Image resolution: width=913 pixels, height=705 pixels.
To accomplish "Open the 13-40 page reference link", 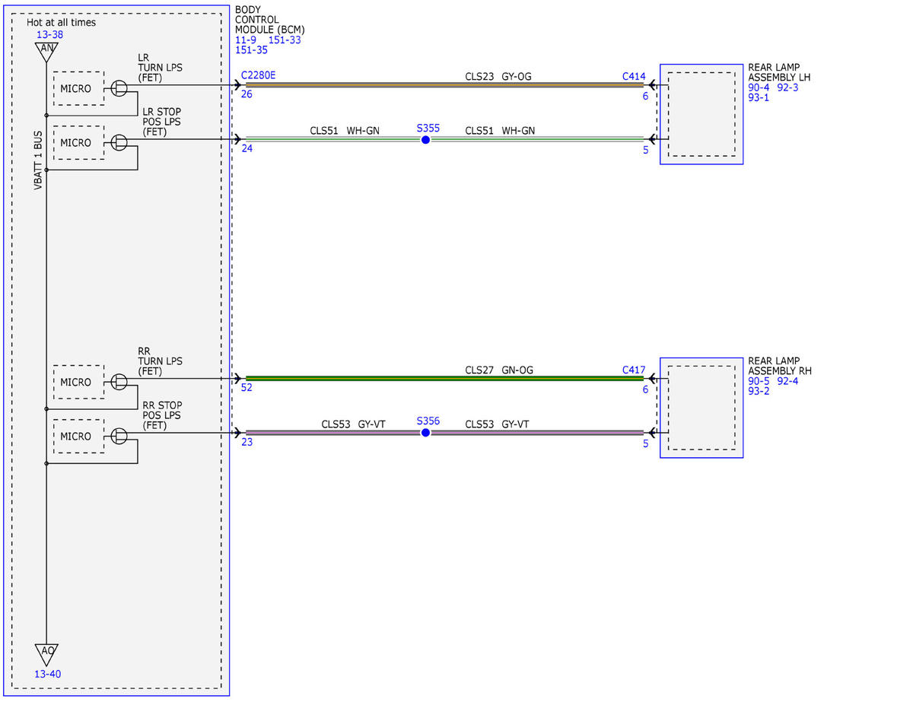I will 47,674.
